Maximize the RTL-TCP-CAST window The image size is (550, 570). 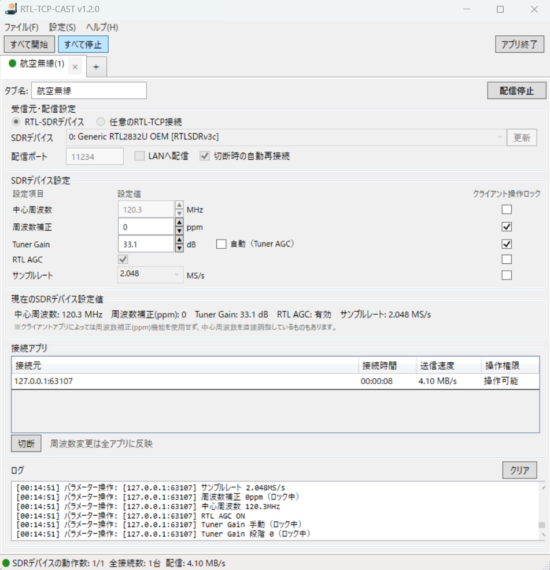500,9
